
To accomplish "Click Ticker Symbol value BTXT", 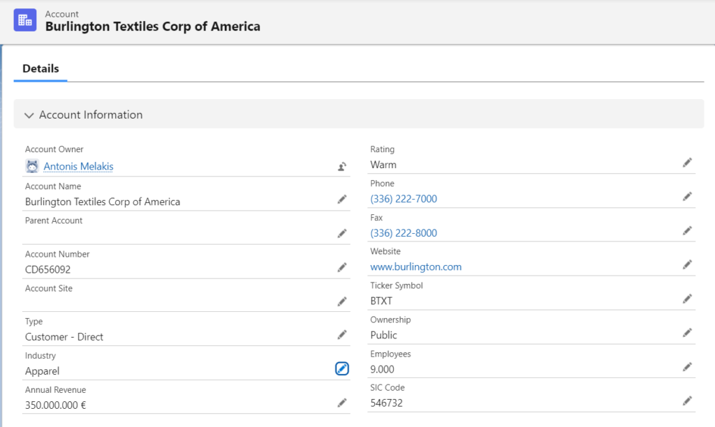I will pyautogui.click(x=381, y=301).
